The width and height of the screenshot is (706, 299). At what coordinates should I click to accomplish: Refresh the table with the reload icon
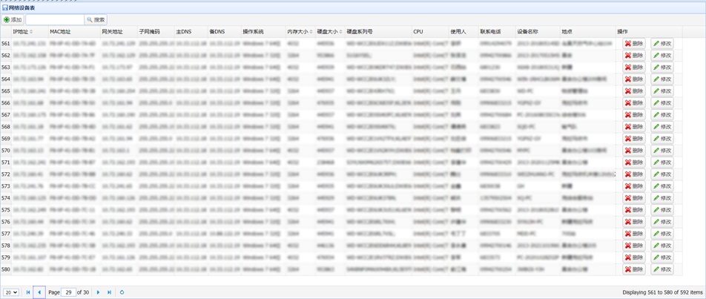tap(122, 292)
